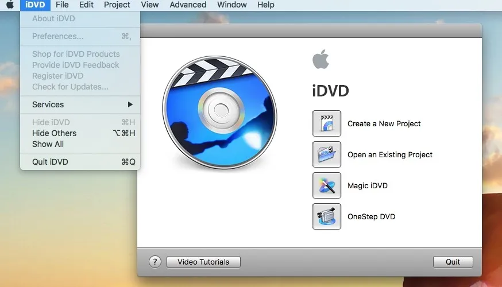Click the Create a New Project icon

click(327, 123)
